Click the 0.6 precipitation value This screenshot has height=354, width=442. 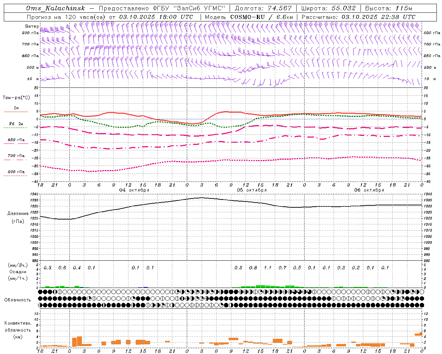coord(62,268)
